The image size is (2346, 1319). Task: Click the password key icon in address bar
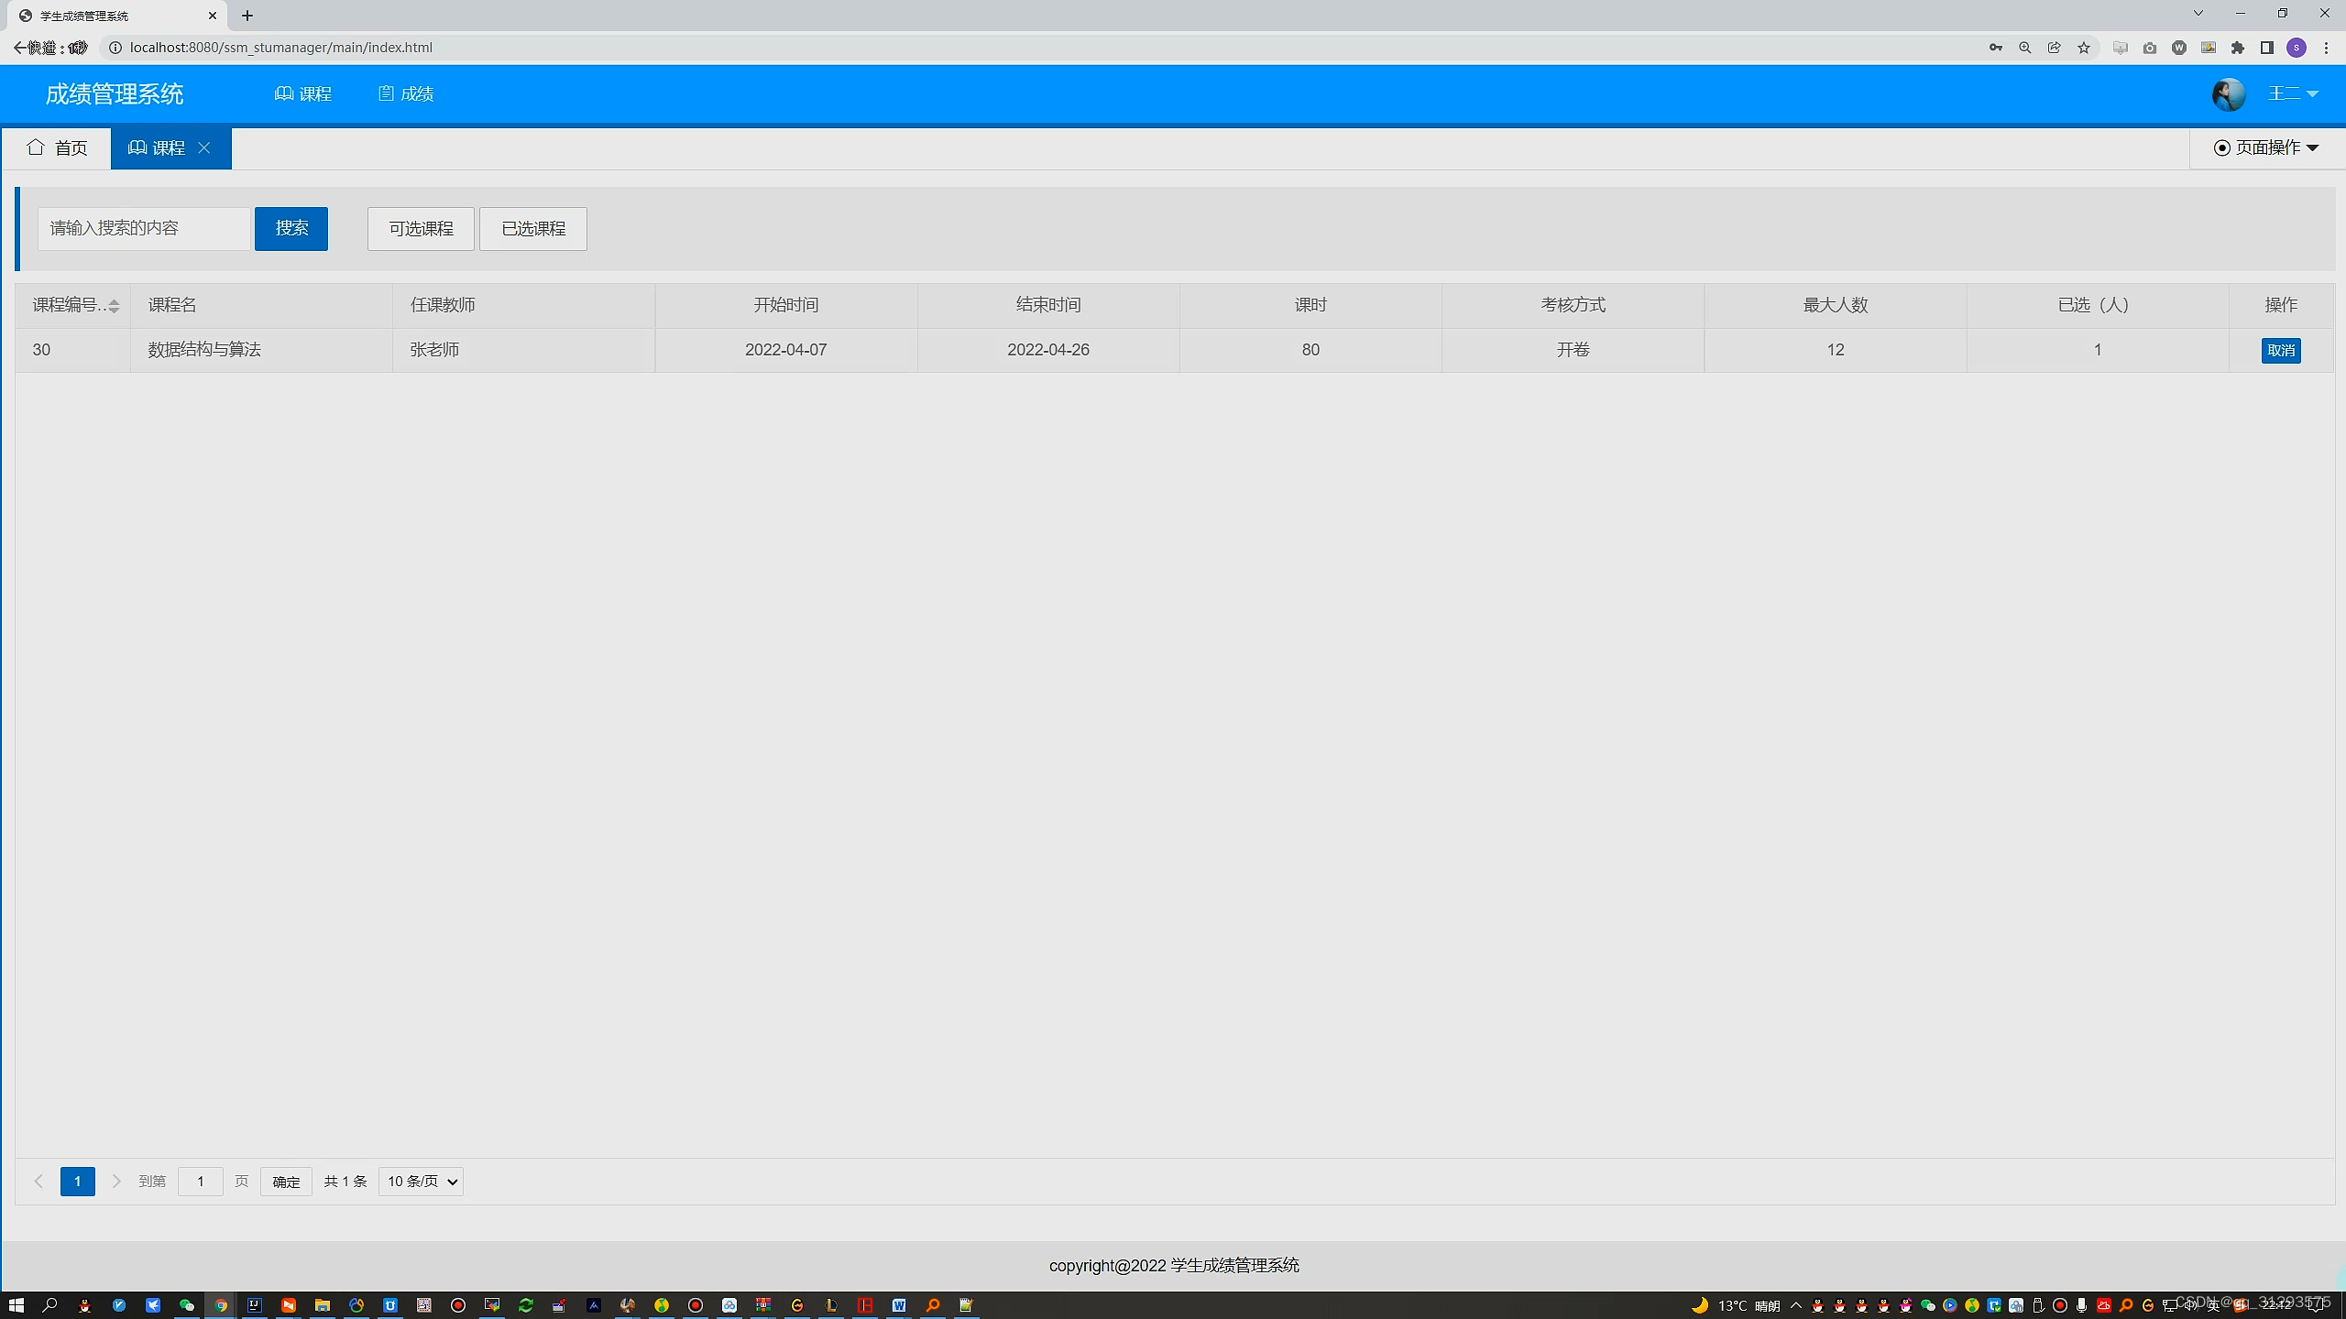click(x=1996, y=48)
